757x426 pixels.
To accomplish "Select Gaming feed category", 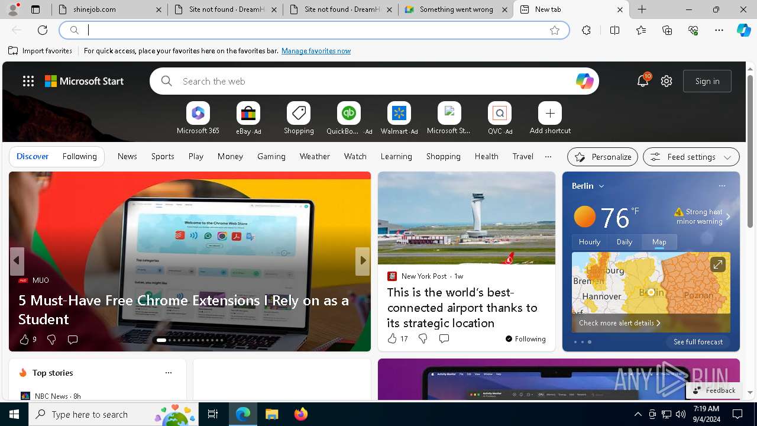I will [271, 156].
